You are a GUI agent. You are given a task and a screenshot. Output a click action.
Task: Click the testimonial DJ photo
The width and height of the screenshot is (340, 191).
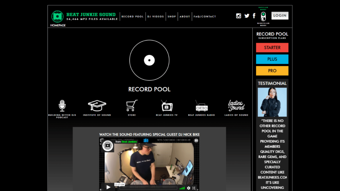[272, 102]
